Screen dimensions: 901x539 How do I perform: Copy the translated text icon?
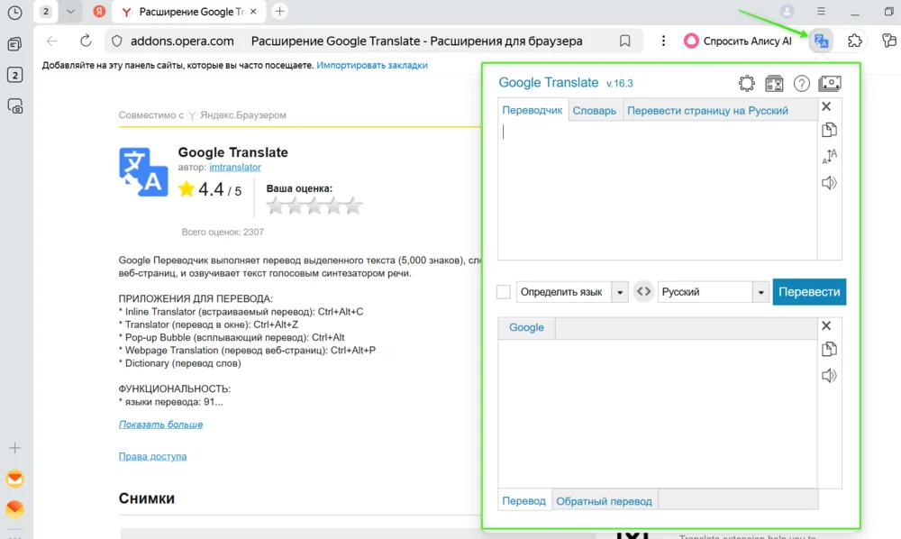pyautogui.click(x=829, y=349)
